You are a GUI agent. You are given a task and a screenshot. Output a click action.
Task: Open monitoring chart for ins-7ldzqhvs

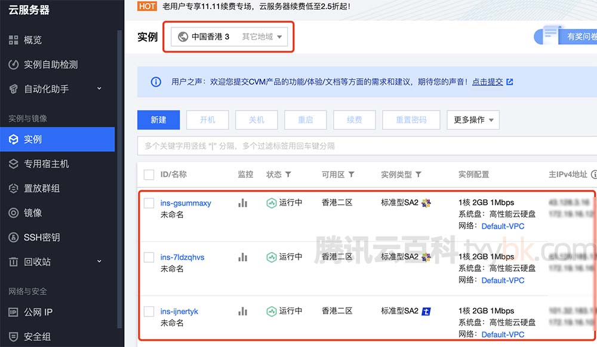242,257
